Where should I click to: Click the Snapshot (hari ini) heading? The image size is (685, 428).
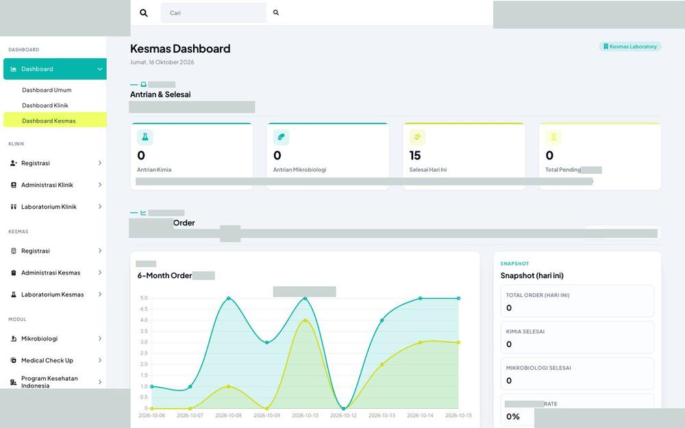(532, 275)
